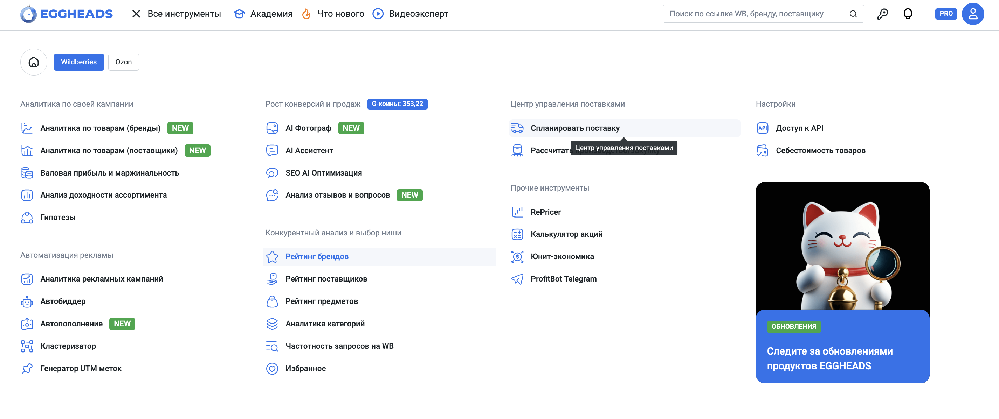Click the PRO badge
Screen dimensions: 999x419
(946, 14)
